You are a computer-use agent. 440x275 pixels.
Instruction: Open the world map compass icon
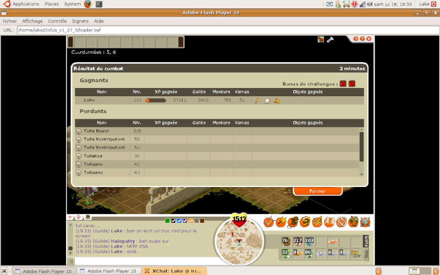317,222
